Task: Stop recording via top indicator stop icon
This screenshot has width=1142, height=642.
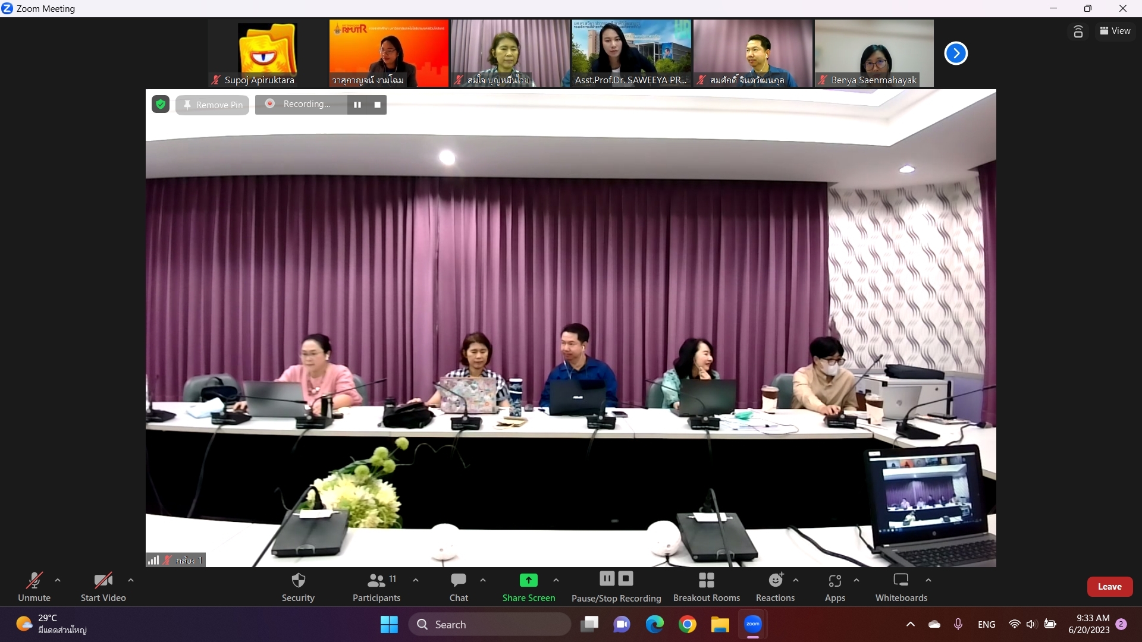Action: click(377, 105)
